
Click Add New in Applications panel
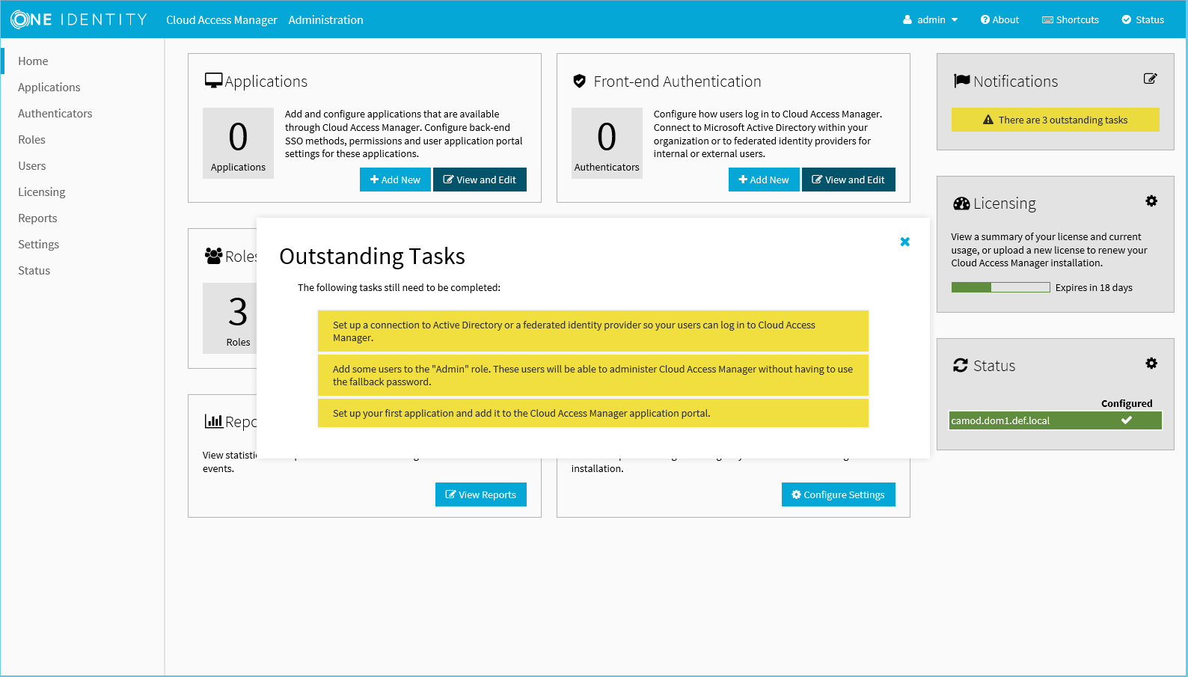pos(395,180)
